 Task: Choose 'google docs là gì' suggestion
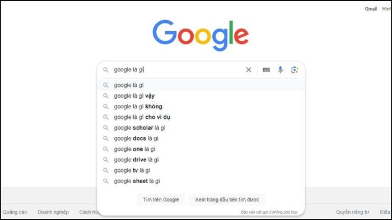click(201, 138)
